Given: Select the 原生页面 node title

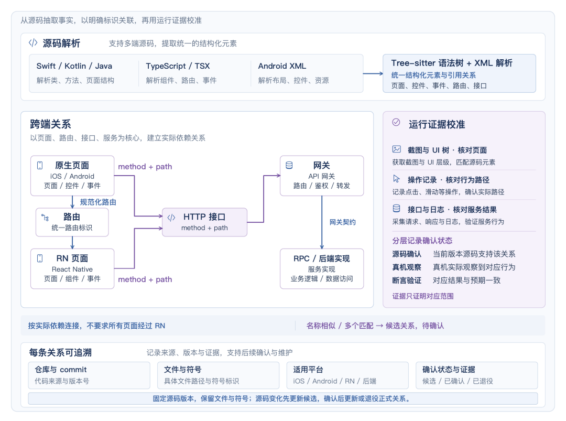Looking at the screenshot, I should [x=72, y=165].
